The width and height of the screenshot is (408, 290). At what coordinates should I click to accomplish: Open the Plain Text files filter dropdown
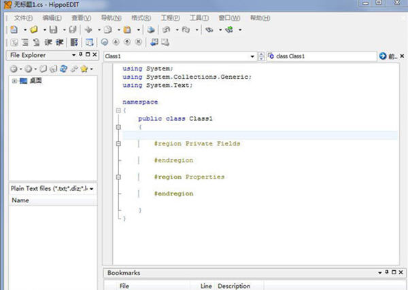[x=92, y=188]
